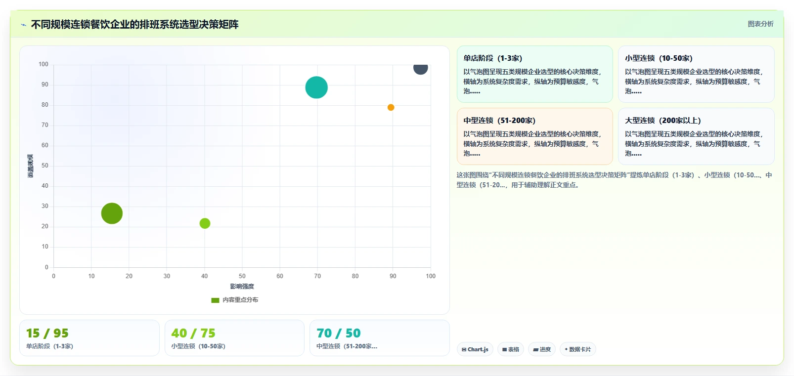The image size is (794, 376).
Task: Click the x-axis tick label 50
Action: coord(242,276)
